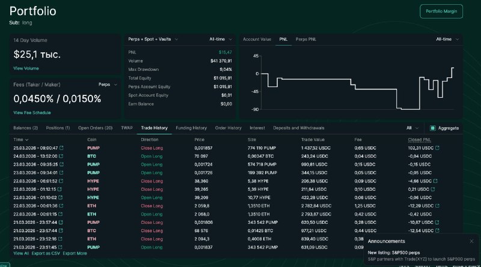Open the All filter dropdown near Aggregate

412,128
